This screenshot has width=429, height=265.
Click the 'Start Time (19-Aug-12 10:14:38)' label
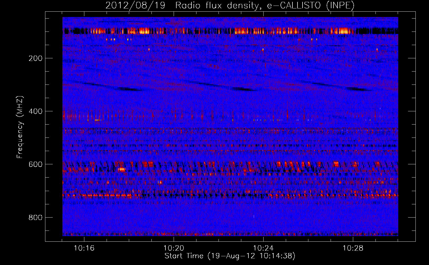(230, 256)
